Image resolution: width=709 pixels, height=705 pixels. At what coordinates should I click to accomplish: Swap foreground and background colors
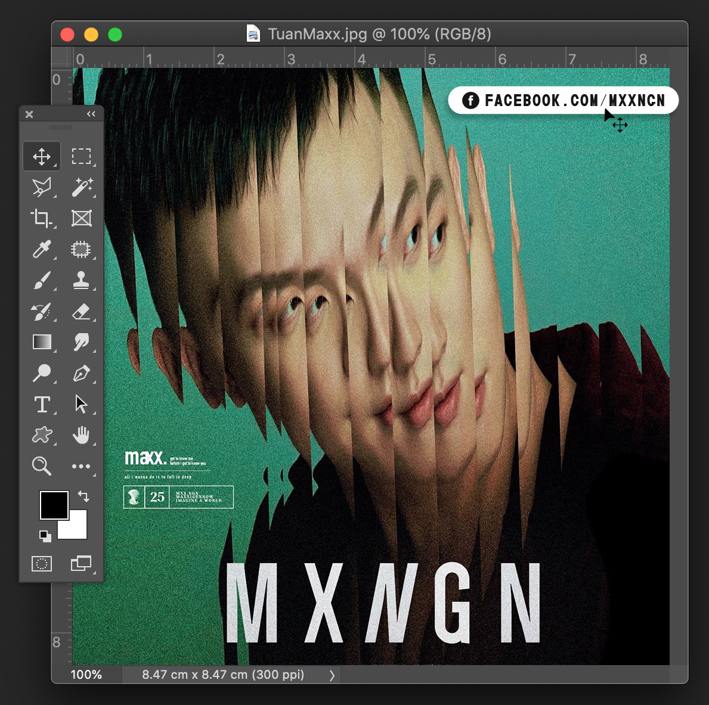83,496
